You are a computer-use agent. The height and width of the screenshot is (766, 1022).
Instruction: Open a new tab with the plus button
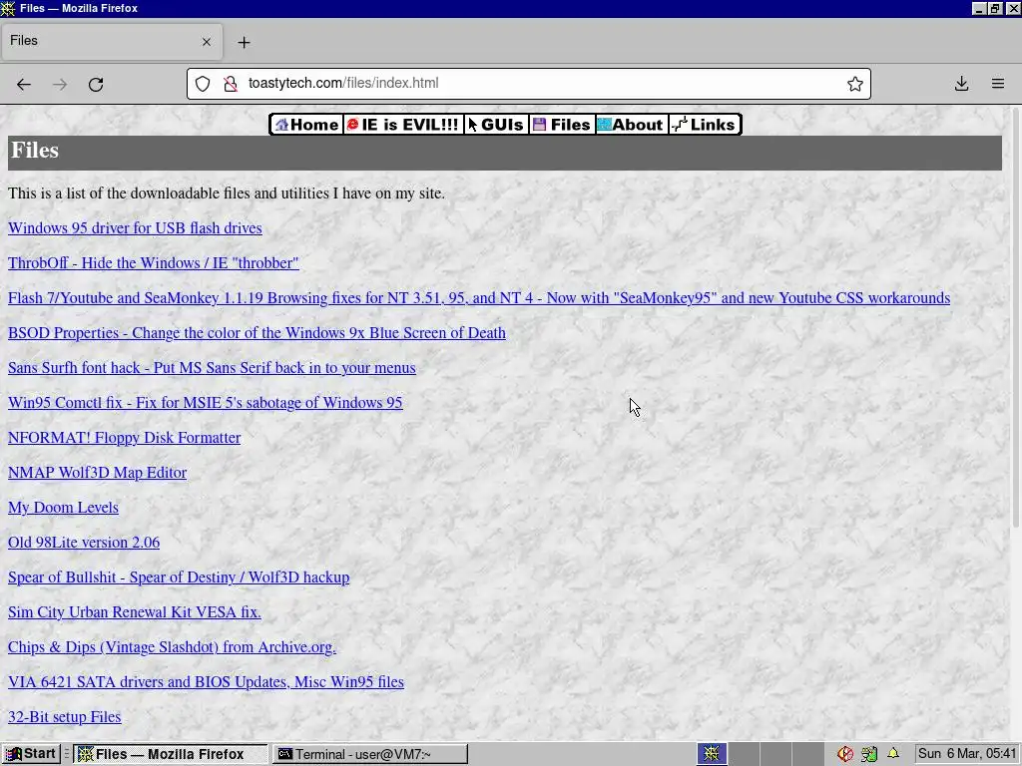244,42
